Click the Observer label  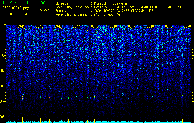tap(63, 3)
